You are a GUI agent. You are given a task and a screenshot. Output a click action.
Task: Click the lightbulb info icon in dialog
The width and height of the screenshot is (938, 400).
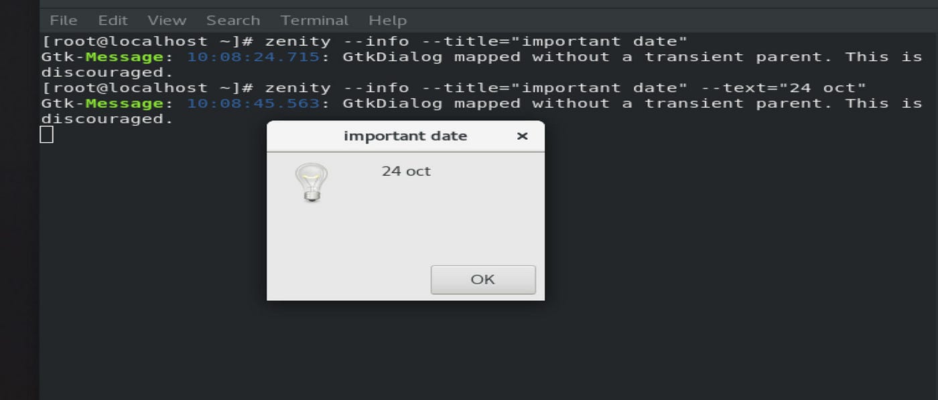(311, 179)
